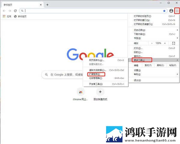Viewport: 180px width, 144px height.
Task: Click the Google logo
Action: (90, 54)
